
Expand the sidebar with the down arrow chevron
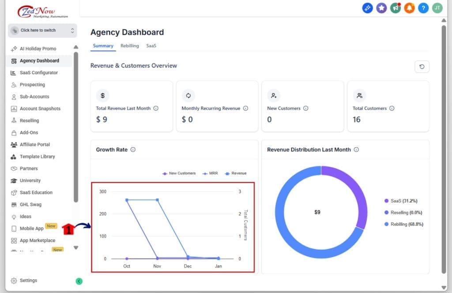[75, 248]
